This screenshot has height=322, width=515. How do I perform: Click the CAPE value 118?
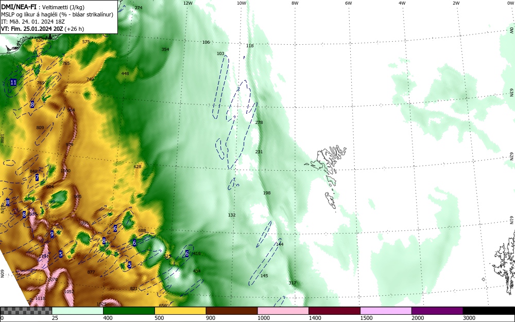[250, 46]
